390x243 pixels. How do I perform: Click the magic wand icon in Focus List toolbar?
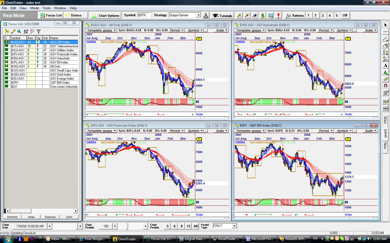coord(32,31)
